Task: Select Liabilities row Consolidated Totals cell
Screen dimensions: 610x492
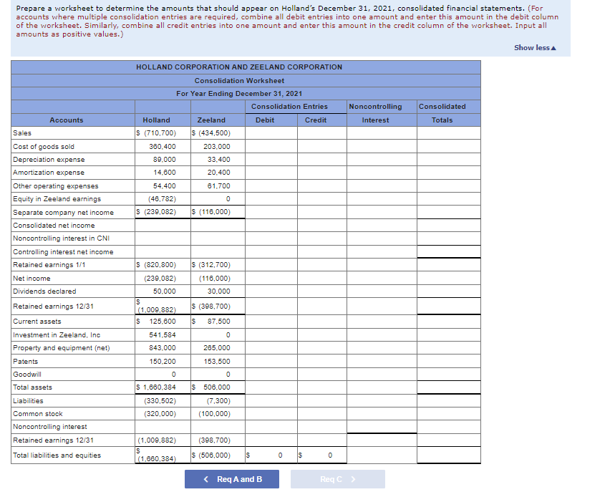Action: pyautogui.click(x=449, y=400)
